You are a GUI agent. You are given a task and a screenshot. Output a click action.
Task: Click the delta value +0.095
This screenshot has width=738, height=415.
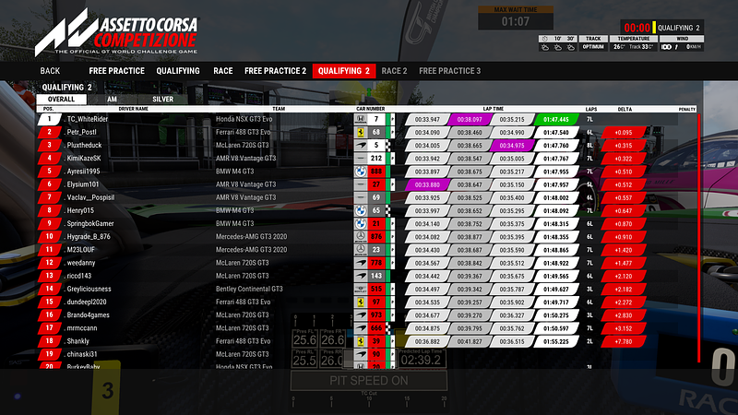click(624, 133)
